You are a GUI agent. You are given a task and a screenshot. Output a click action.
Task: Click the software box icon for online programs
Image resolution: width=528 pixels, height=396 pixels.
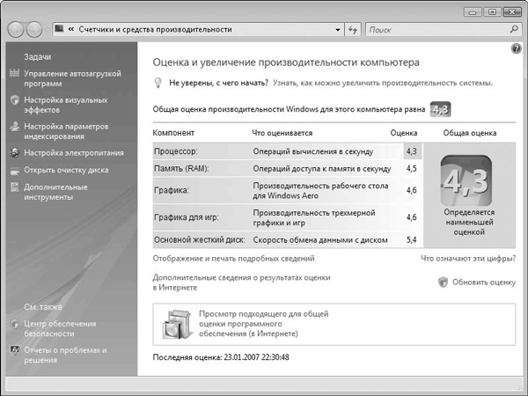tap(177, 325)
